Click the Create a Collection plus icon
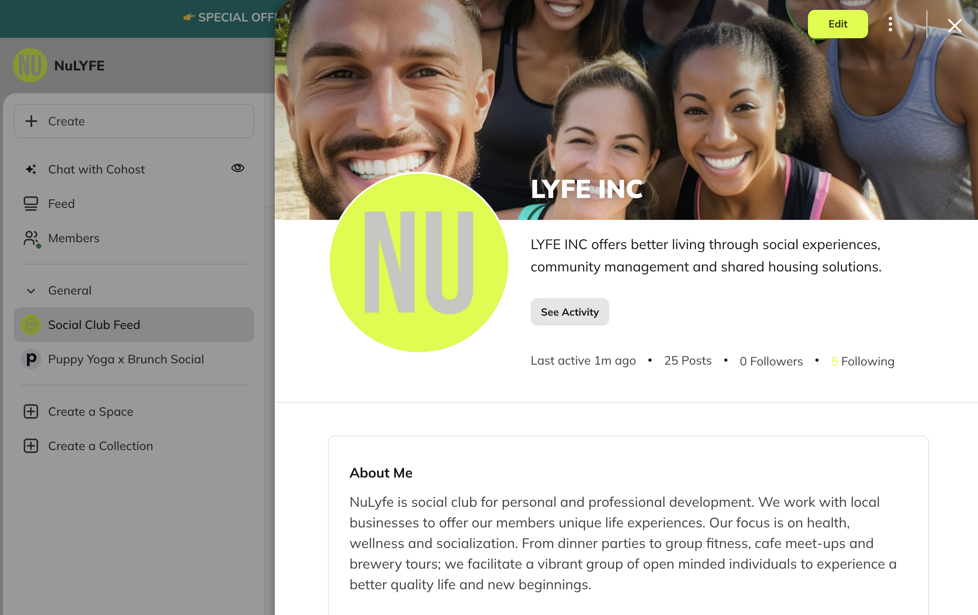Image resolution: width=978 pixels, height=615 pixels. pos(31,446)
